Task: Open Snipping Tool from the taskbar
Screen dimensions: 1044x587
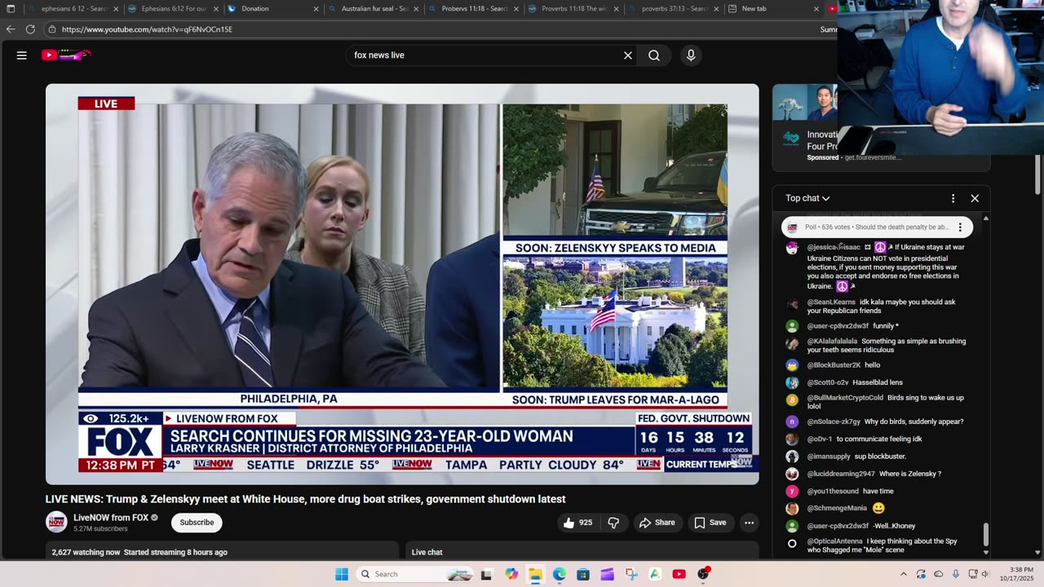Action: click(x=631, y=574)
